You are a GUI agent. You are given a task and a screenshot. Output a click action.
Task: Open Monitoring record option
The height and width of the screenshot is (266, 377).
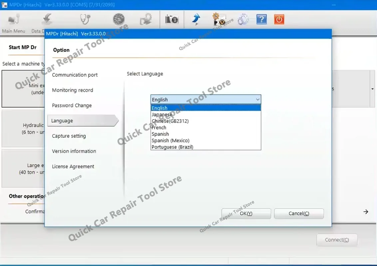[x=72, y=90]
